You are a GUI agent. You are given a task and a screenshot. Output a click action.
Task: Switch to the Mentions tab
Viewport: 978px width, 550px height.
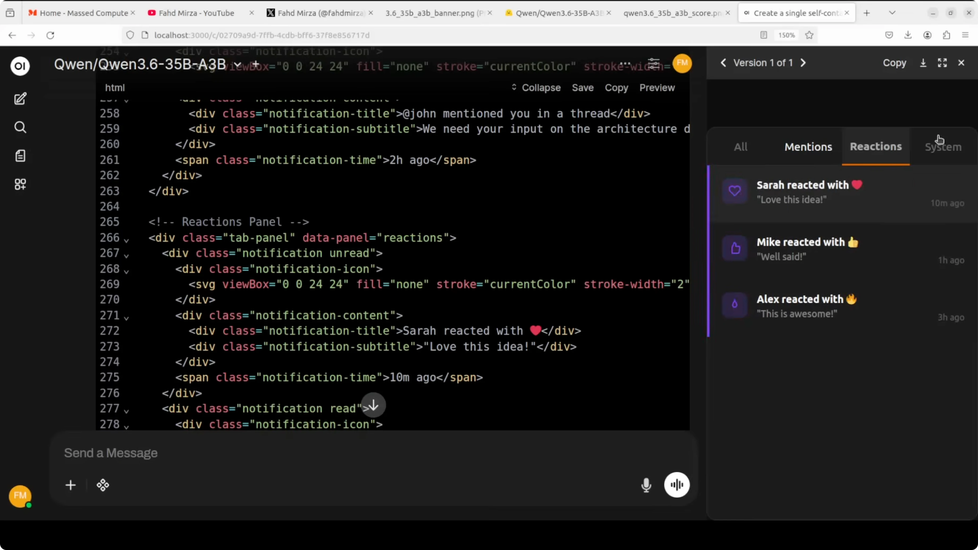coord(808,147)
